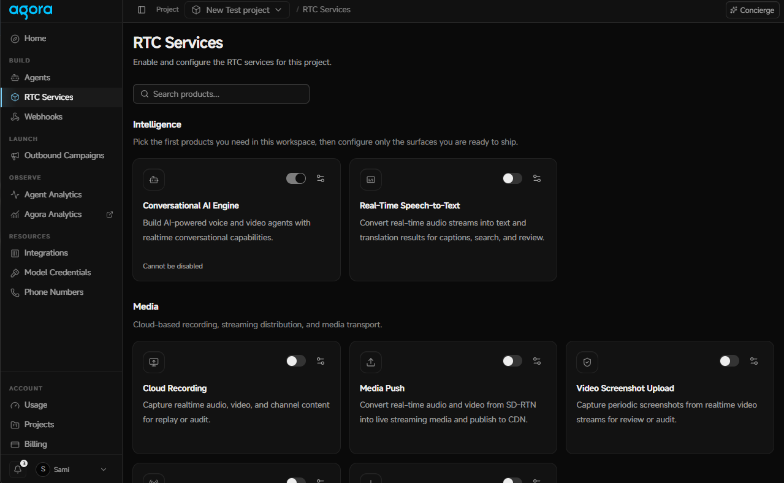The image size is (784, 483).
Task: Click the RTC Services breadcrumb
Action: [x=327, y=10]
